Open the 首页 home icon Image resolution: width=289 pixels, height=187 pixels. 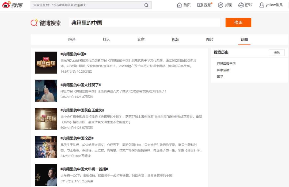point(180,5)
